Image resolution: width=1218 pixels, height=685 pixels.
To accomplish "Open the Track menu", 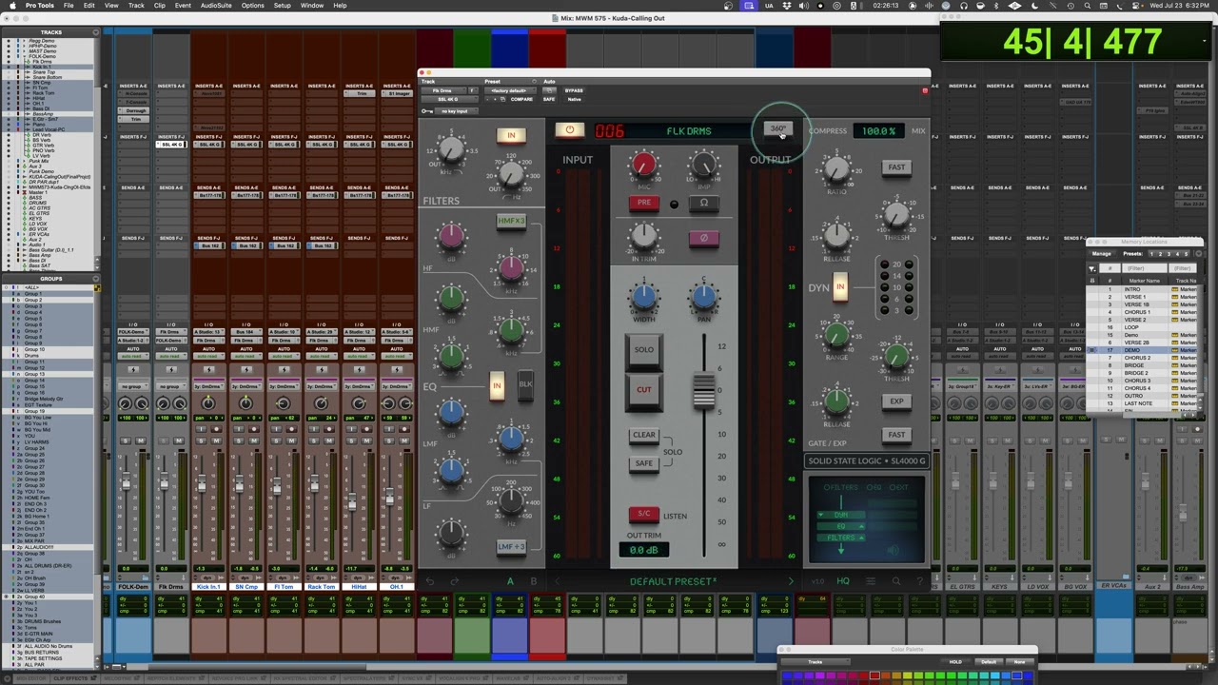I will [136, 6].
